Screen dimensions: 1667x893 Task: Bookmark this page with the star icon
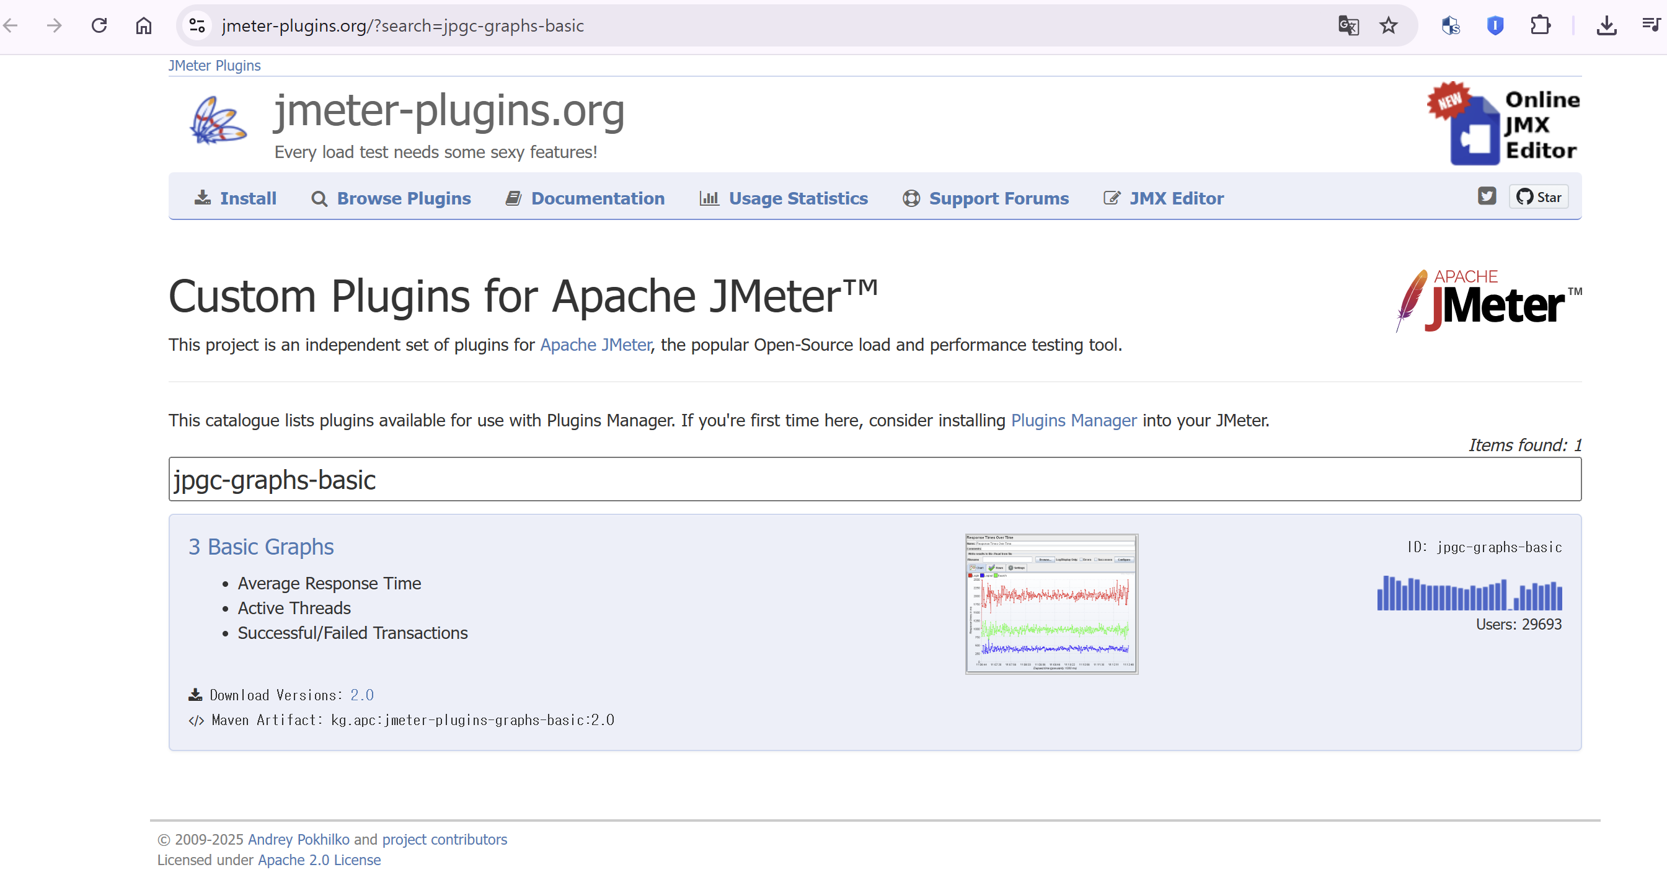[x=1388, y=25]
